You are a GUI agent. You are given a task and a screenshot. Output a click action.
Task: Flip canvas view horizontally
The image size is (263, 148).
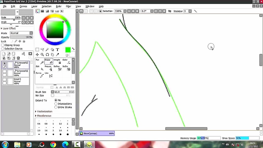click(170, 11)
